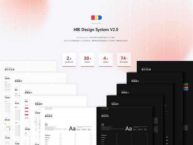Click the gray tab label atop dark 感知样式 page
Viewport: 193px width, 145px height.
105,109
